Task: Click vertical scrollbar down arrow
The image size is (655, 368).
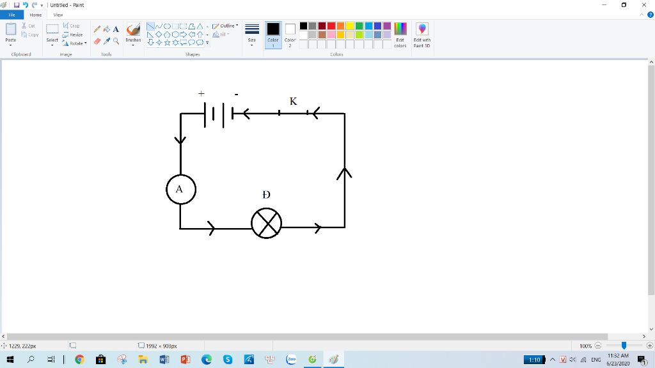Action: [651, 329]
